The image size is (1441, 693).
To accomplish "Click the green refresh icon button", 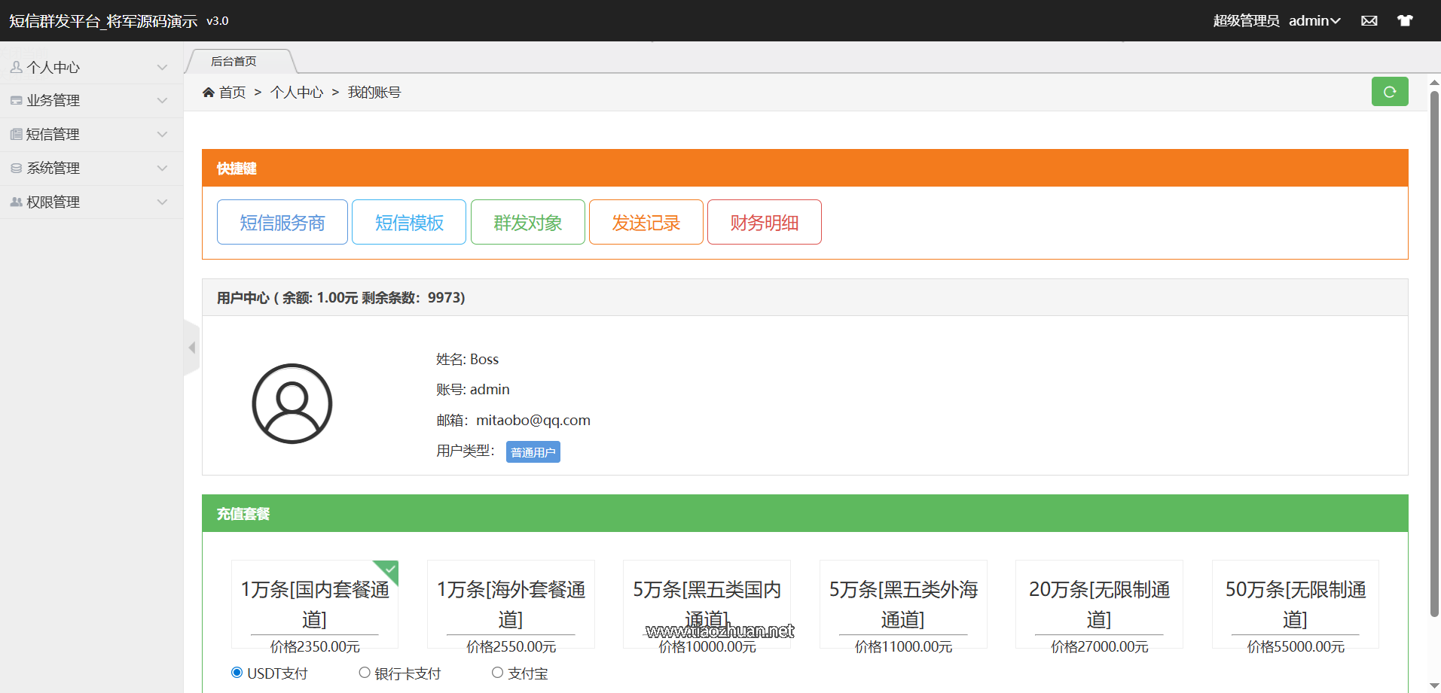I will pyautogui.click(x=1390, y=91).
